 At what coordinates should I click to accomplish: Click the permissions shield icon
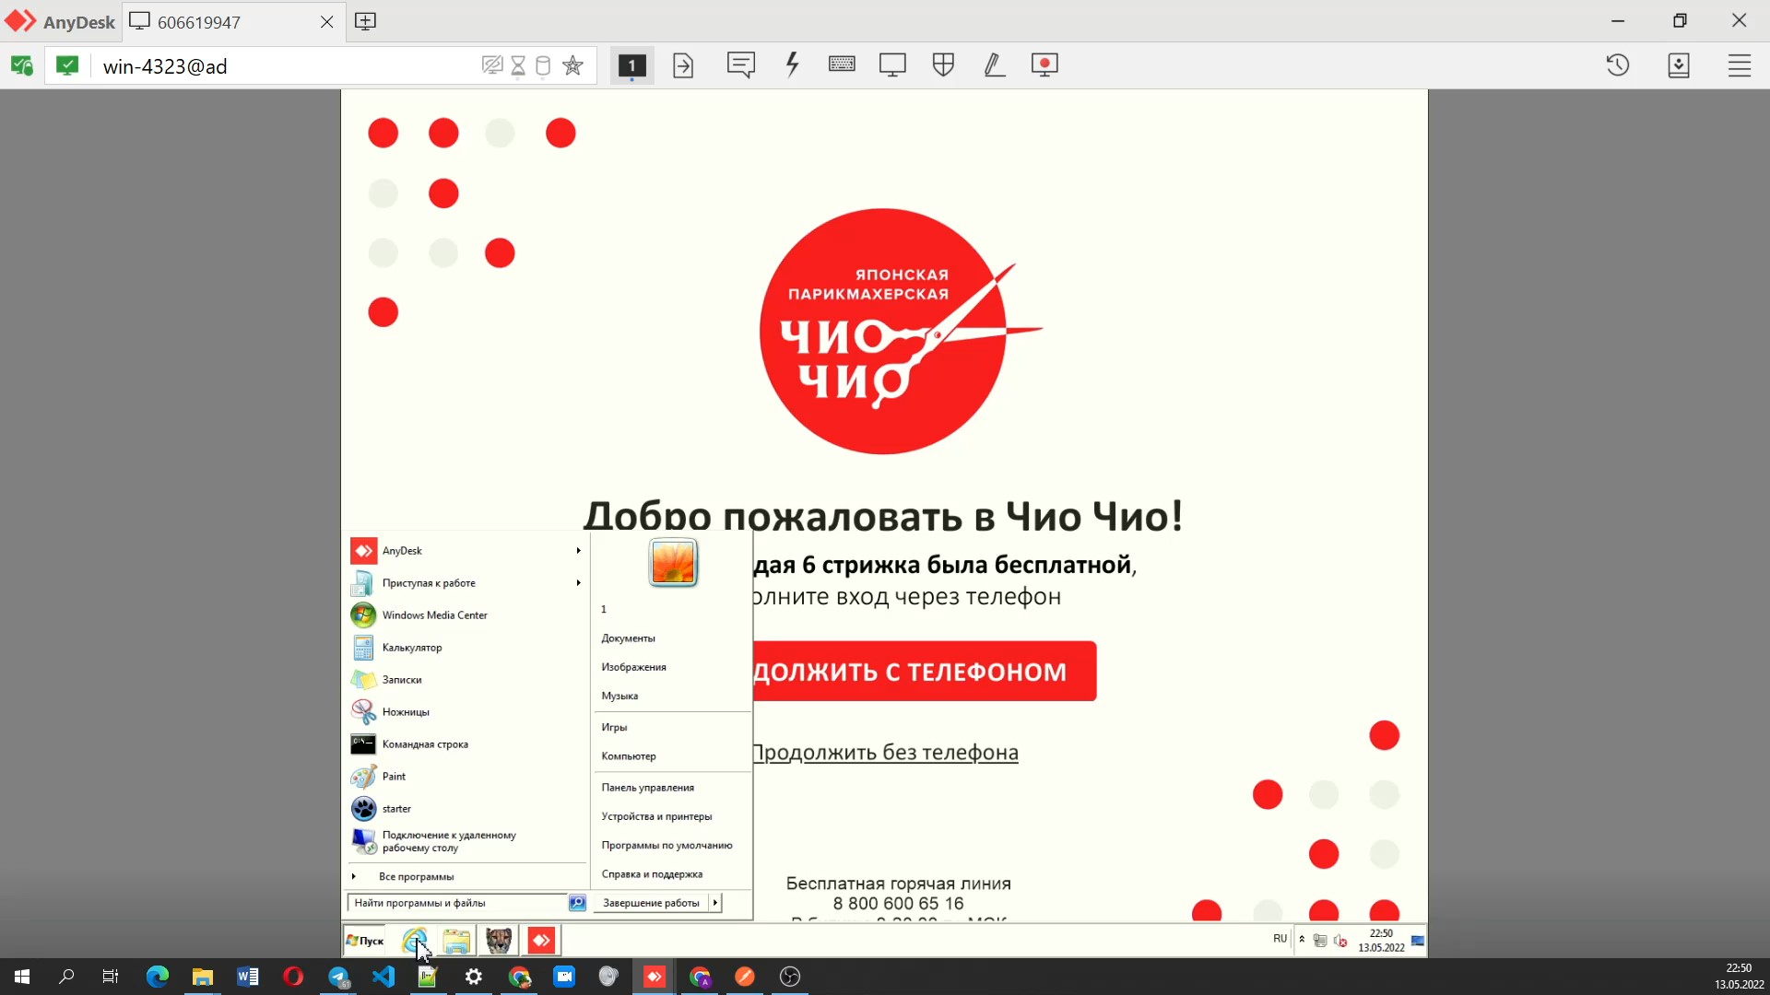coord(943,65)
